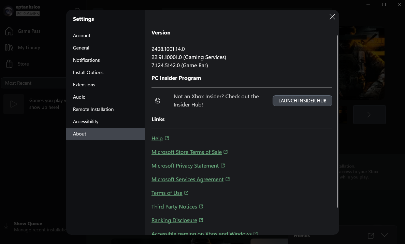The width and height of the screenshot is (405, 244).
Task: Click external-link icon beside Privacy Statement
Action: [223, 166]
